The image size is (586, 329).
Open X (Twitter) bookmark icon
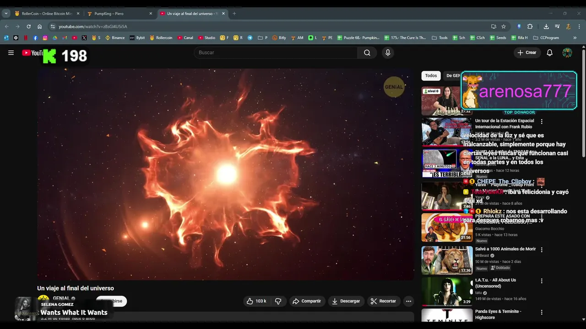tap(84, 38)
